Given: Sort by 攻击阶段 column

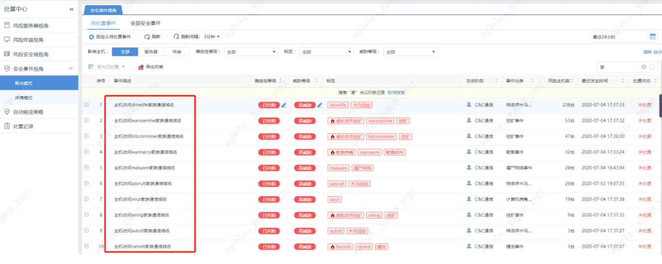Looking at the screenshot, I should (495, 81).
